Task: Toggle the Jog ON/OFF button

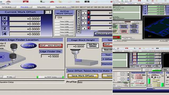Action: click(50, 77)
